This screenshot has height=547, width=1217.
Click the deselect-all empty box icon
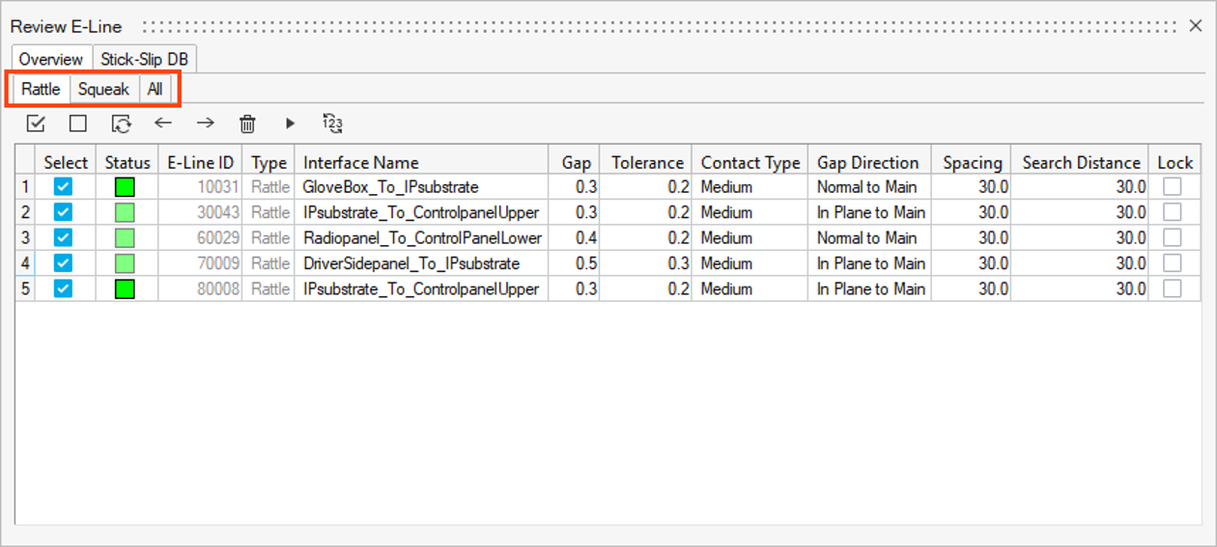click(78, 123)
